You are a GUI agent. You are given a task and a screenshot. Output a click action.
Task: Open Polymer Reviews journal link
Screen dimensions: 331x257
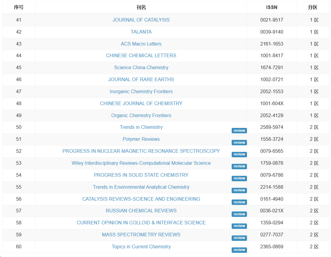(x=141, y=139)
